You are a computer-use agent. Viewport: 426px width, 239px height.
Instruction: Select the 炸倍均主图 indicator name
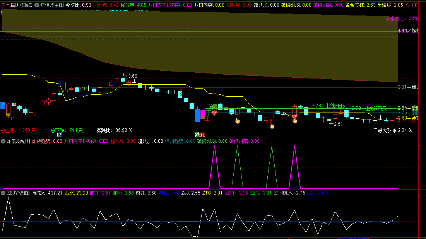[x=52, y=5]
